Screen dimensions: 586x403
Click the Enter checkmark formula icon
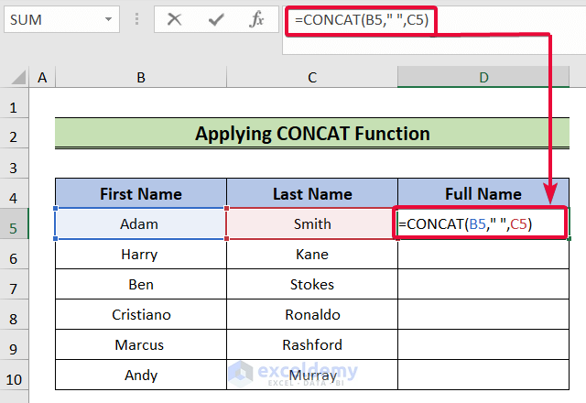coord(217,18)
